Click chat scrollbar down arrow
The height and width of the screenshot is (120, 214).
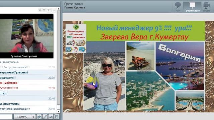click(59, 111)
